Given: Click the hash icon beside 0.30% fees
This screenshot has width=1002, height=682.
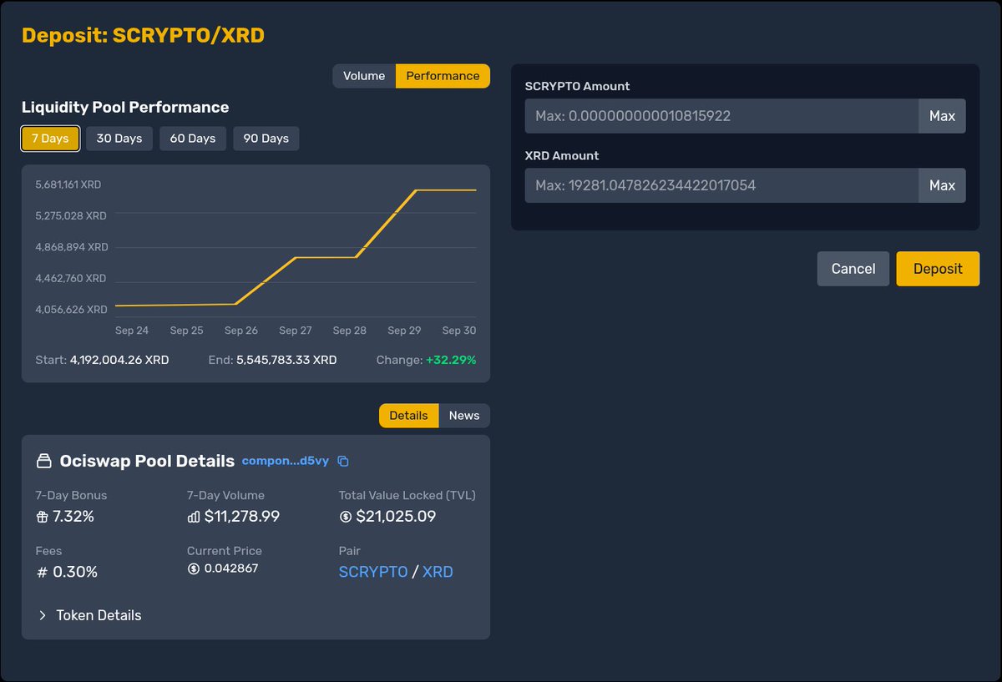Looking at the screenshot, I should [x=42, y=573].
